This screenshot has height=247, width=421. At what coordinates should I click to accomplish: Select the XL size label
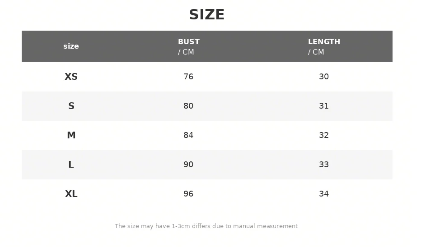(x=71, y=194)
